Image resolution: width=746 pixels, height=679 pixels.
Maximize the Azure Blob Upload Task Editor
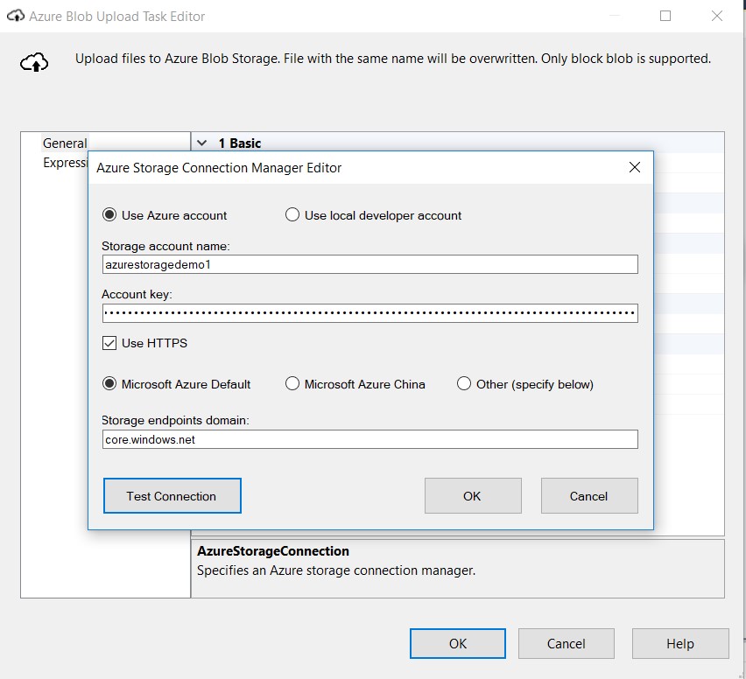665,16
